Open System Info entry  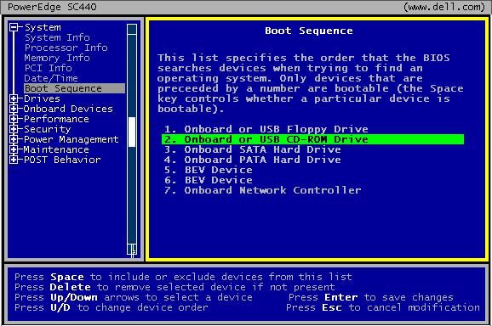click(57, 37)
